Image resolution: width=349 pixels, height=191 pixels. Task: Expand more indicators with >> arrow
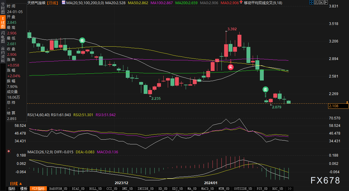coord(289,189)
